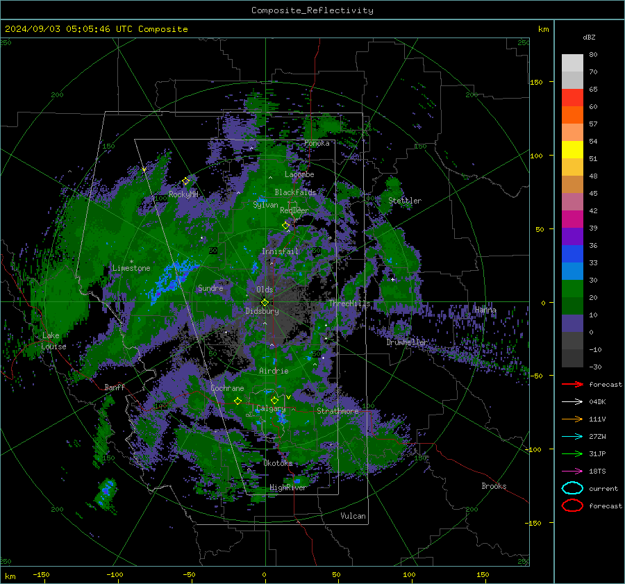
Task: Click the purple 39 dBZ color band
Action: [572, 236]
